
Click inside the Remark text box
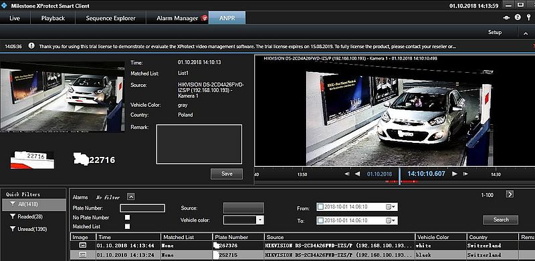(x=199, y=144)
